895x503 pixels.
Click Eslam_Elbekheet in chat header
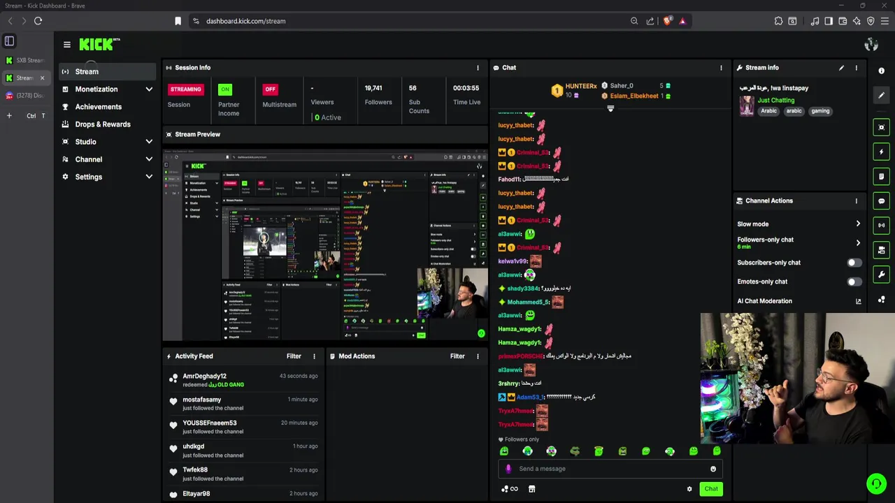coord(634,96)
